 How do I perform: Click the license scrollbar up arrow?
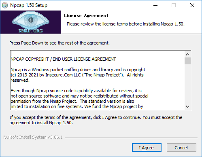pos(187,54)
